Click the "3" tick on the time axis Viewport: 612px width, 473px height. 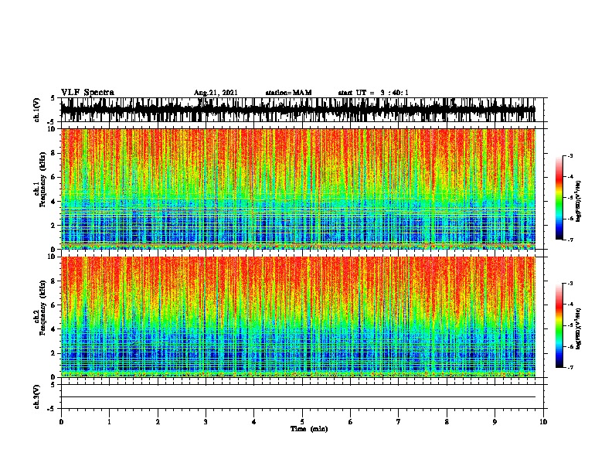click(206, 422)
